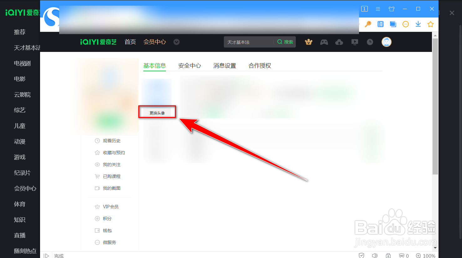Open the browser tab count icon
Viewport: 462px width, 258px height.
(364, 9)
